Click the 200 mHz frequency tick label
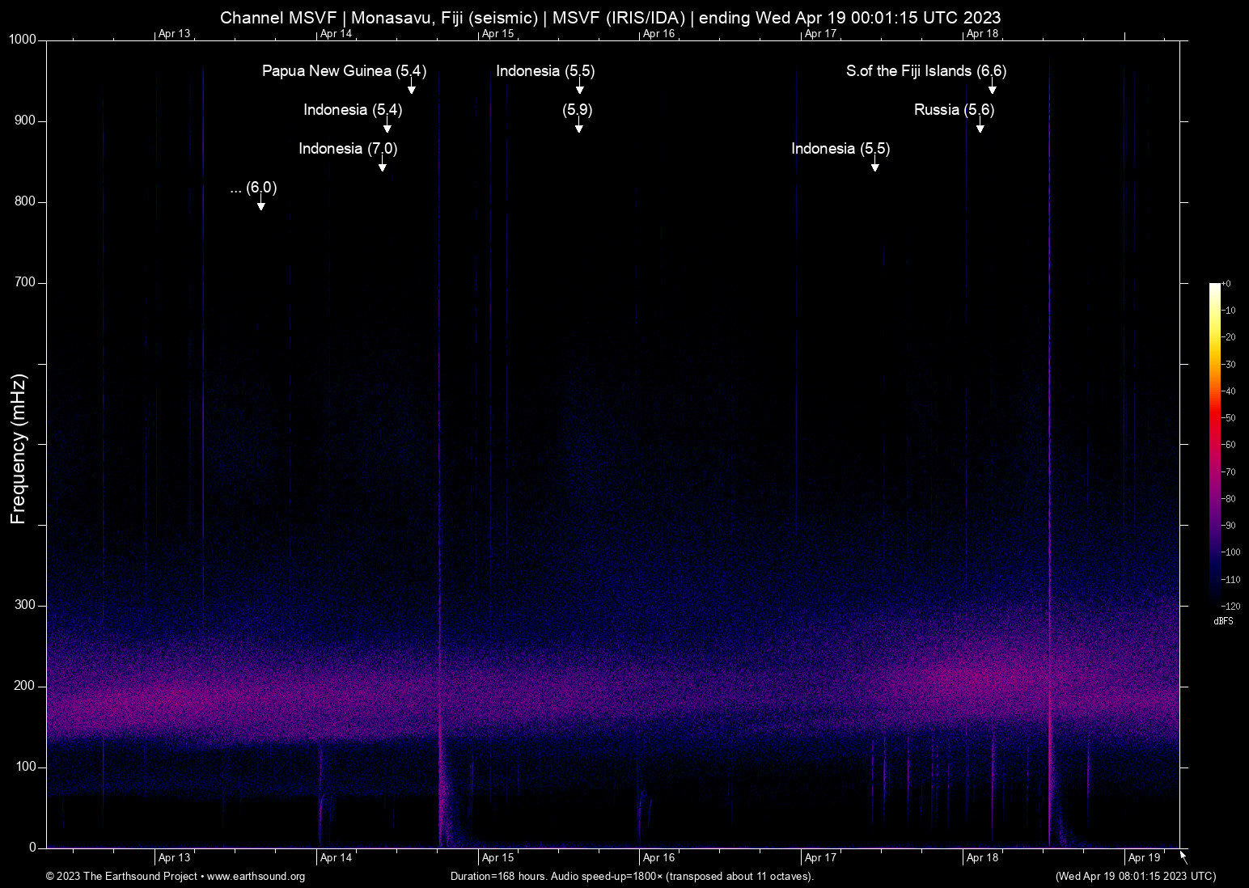1249x888 pixels. click(x=25, y=686)
